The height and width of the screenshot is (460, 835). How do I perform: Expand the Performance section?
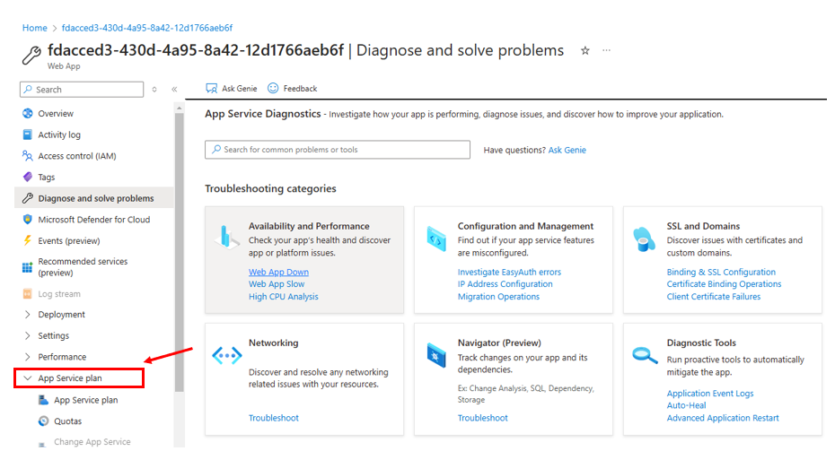[x=62, y=357]
